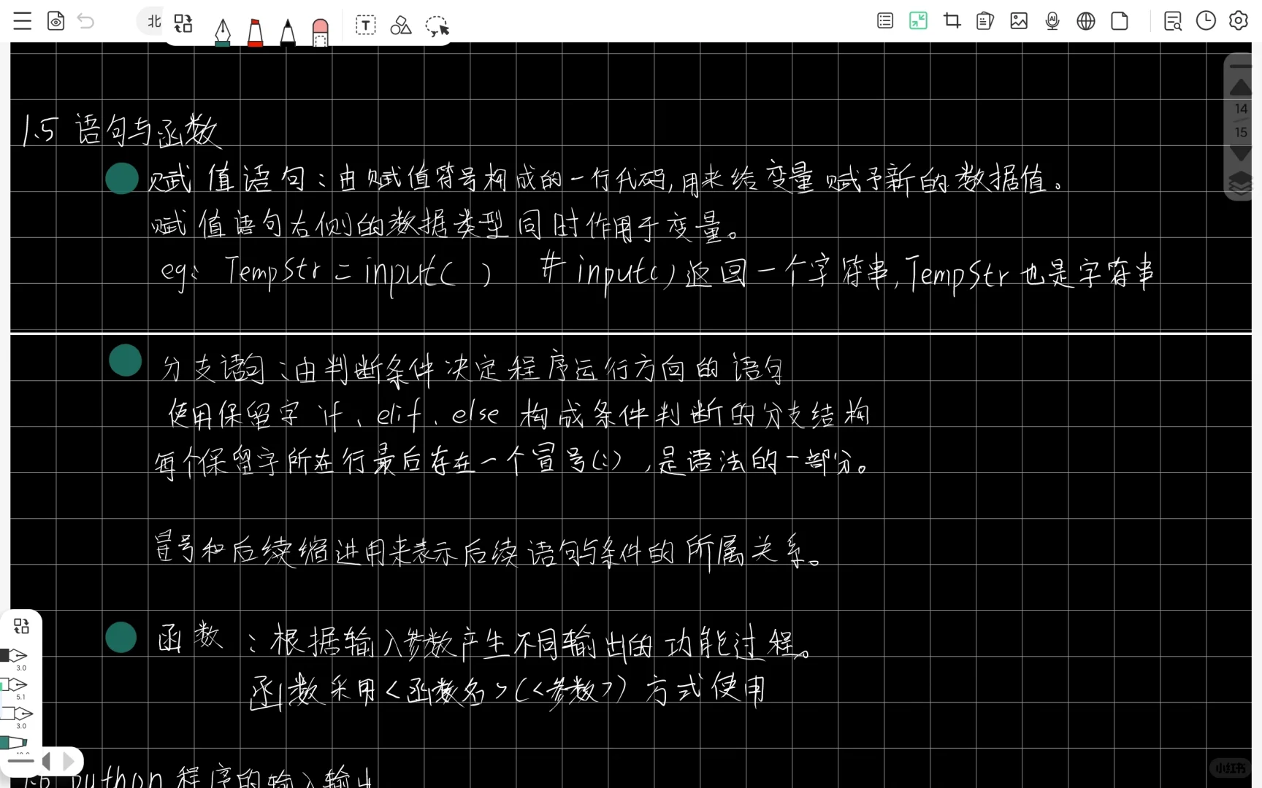Viewport: 1262px width, 788px height.
Task: Select the shapes drawing tool
Action: (x=400, y=25)
